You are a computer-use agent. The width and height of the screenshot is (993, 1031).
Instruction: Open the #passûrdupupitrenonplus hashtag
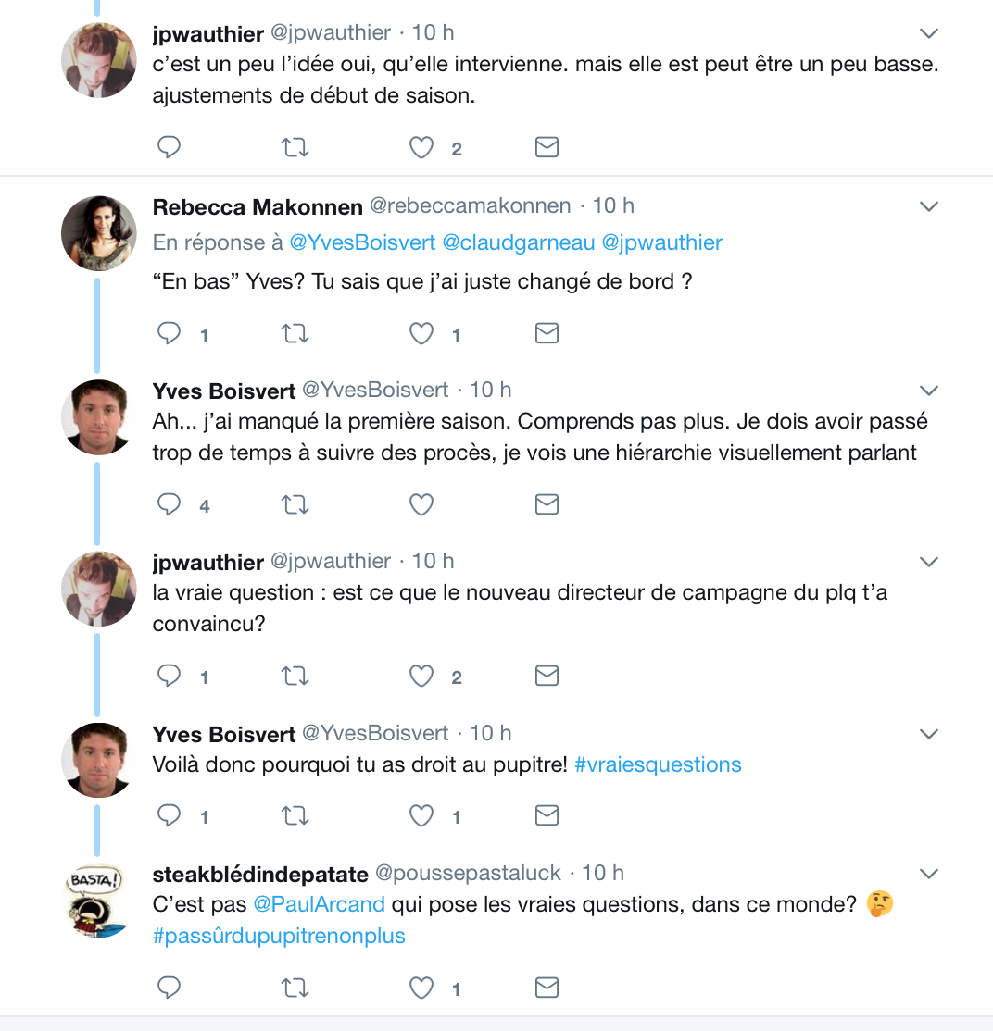point(279,936)
